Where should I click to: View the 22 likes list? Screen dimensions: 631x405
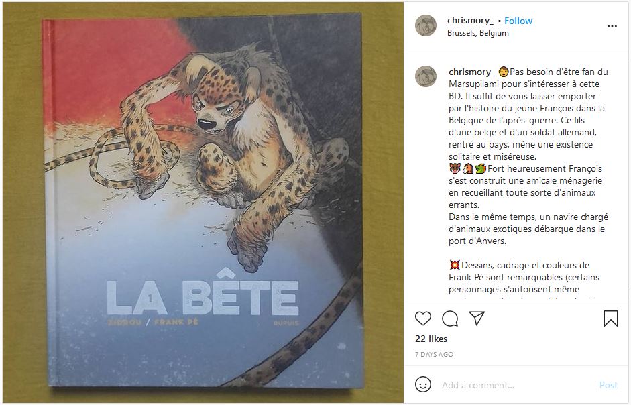coord(431,339)
